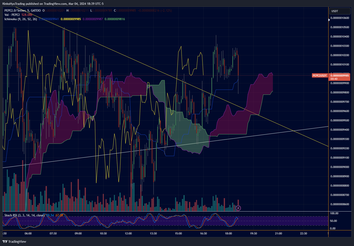Click the purple Ichimoku value 0.00000009987

point(93,19)
